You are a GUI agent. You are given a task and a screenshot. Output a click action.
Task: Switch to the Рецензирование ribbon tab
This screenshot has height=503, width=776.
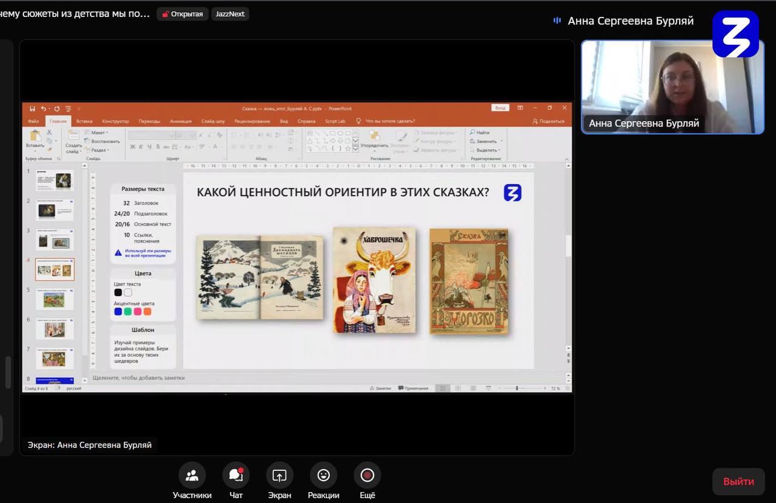coord(252,121)
